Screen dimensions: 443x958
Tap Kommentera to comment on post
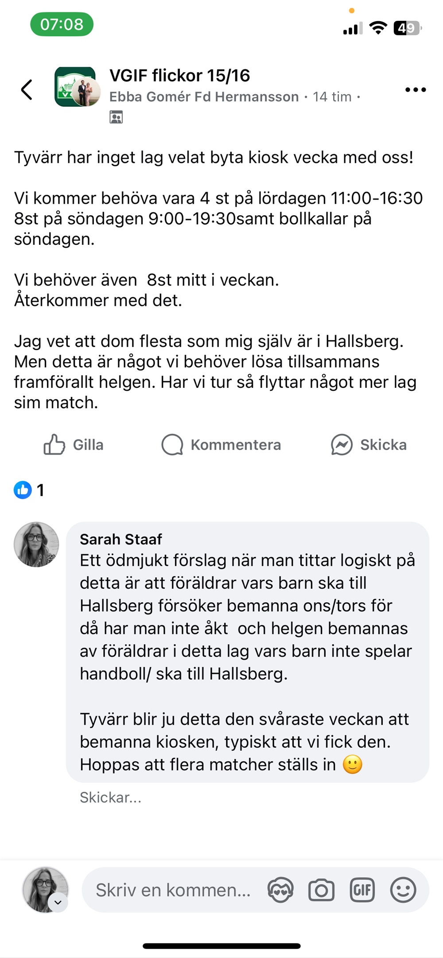221,444
